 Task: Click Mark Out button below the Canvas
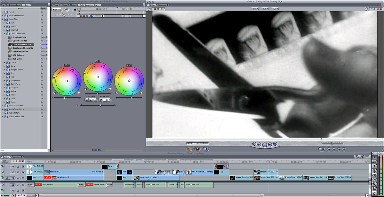[x=324, y=149]
